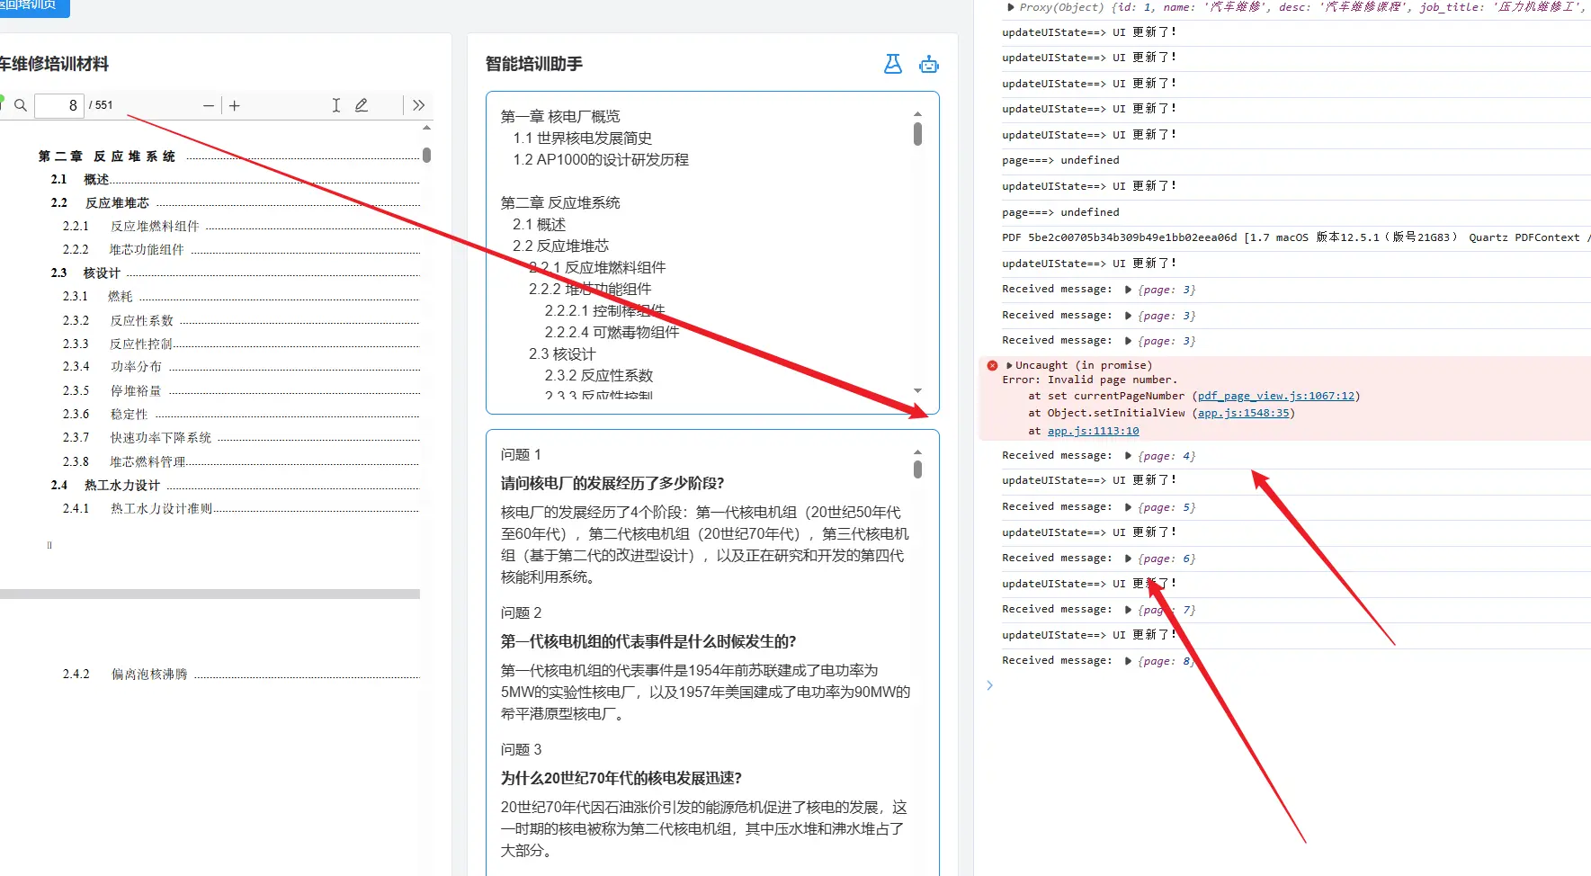Click the / 551 total pages label
Image resolution: width=1591 pixels, height=876 pixels.
[101, 105]
